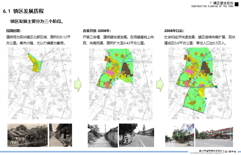The width and height of the screenshot is (241, 155).
Task: Click the '民国时期' heading
Action: [x=14, y=31]
